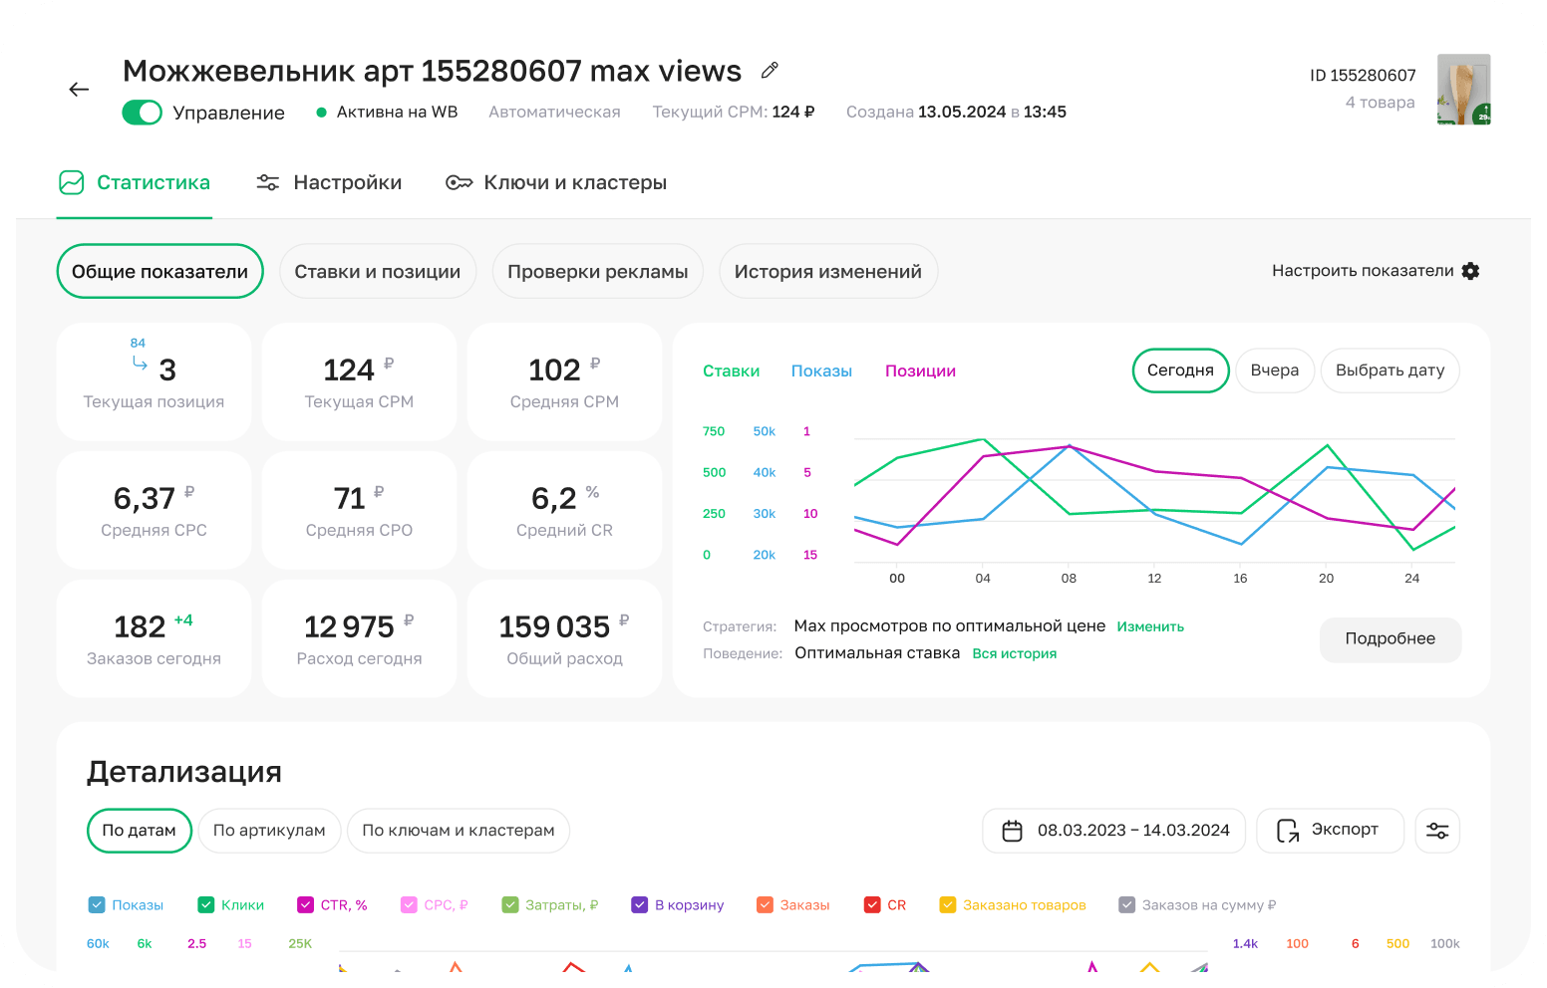Open the indicator settings gear icon
Image resolution: width=1547 pixels, height=988 pixels.
pos(1470,271)
